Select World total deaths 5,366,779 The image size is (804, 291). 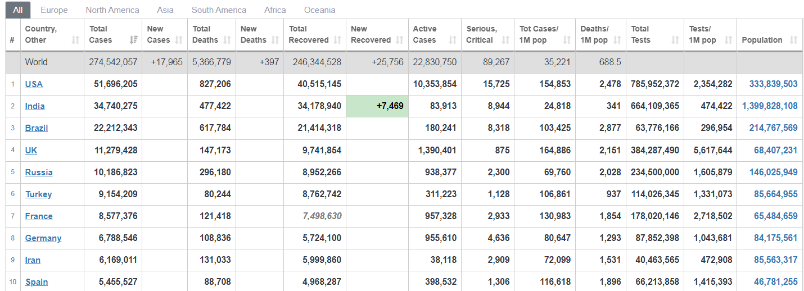point(211,62)
